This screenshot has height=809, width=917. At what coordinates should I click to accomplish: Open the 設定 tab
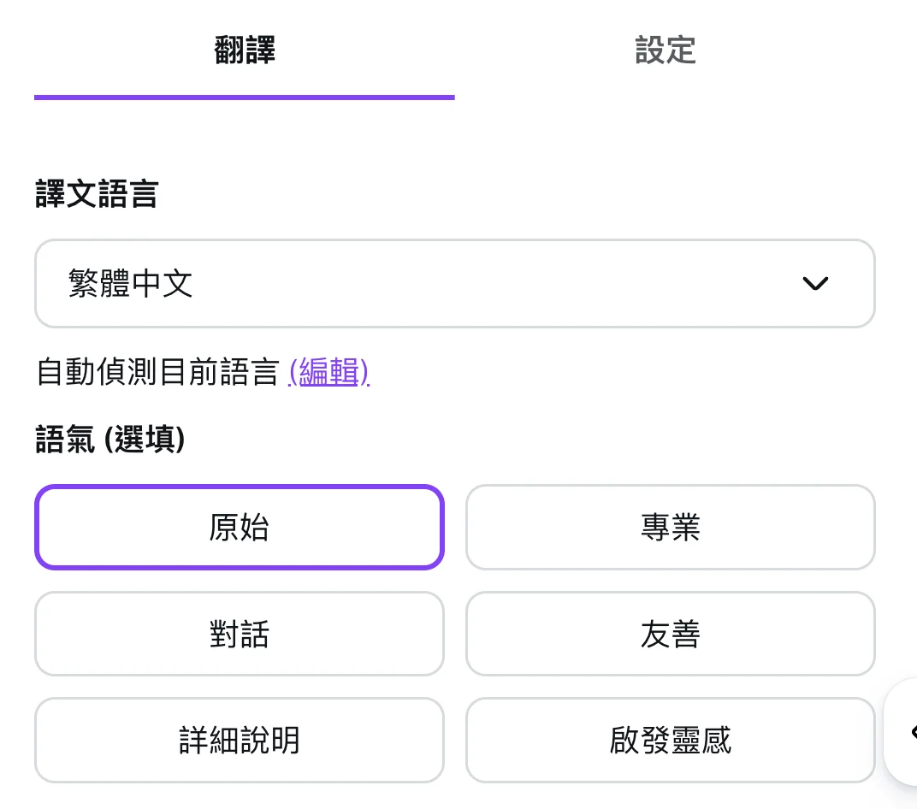click(665, 51)
